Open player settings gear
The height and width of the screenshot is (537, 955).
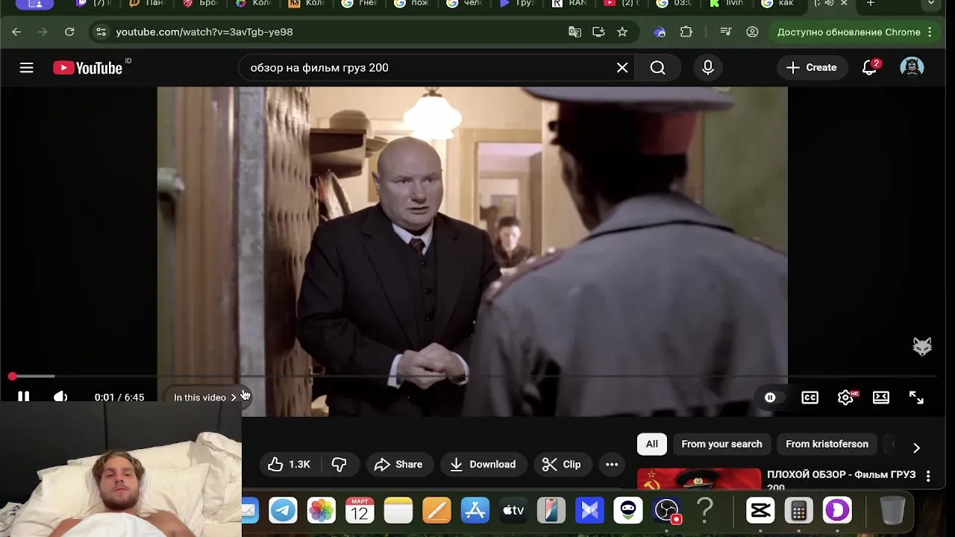[x=845, y=398]
